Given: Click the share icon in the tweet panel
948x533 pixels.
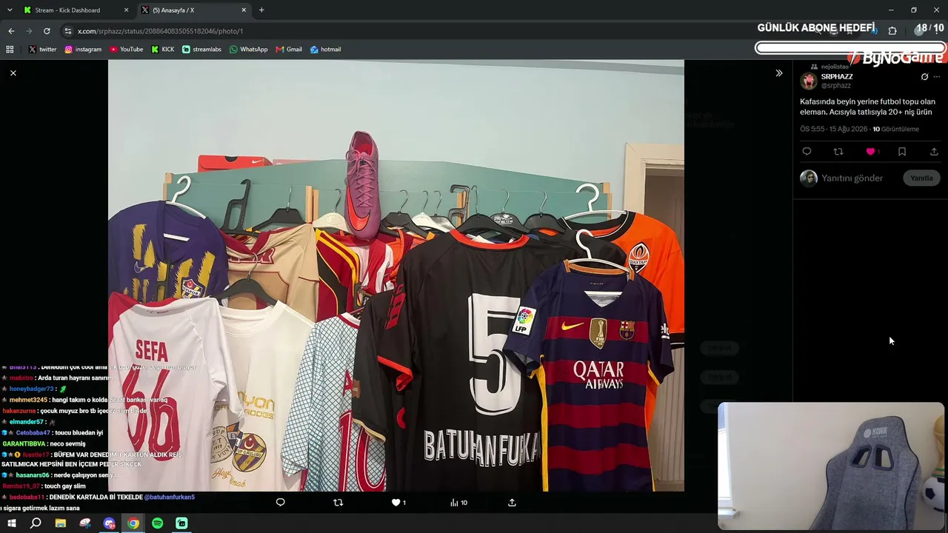Looking at the screenshot, I should (934, 152).
